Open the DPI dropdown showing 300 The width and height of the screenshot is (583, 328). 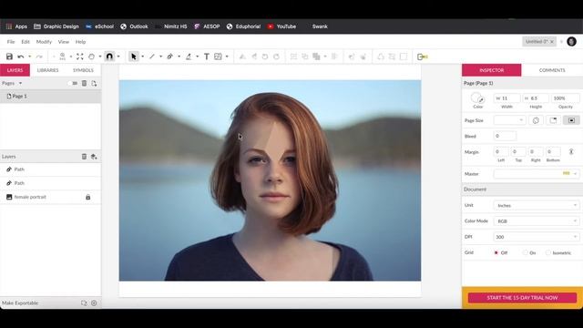pos(537,237)
